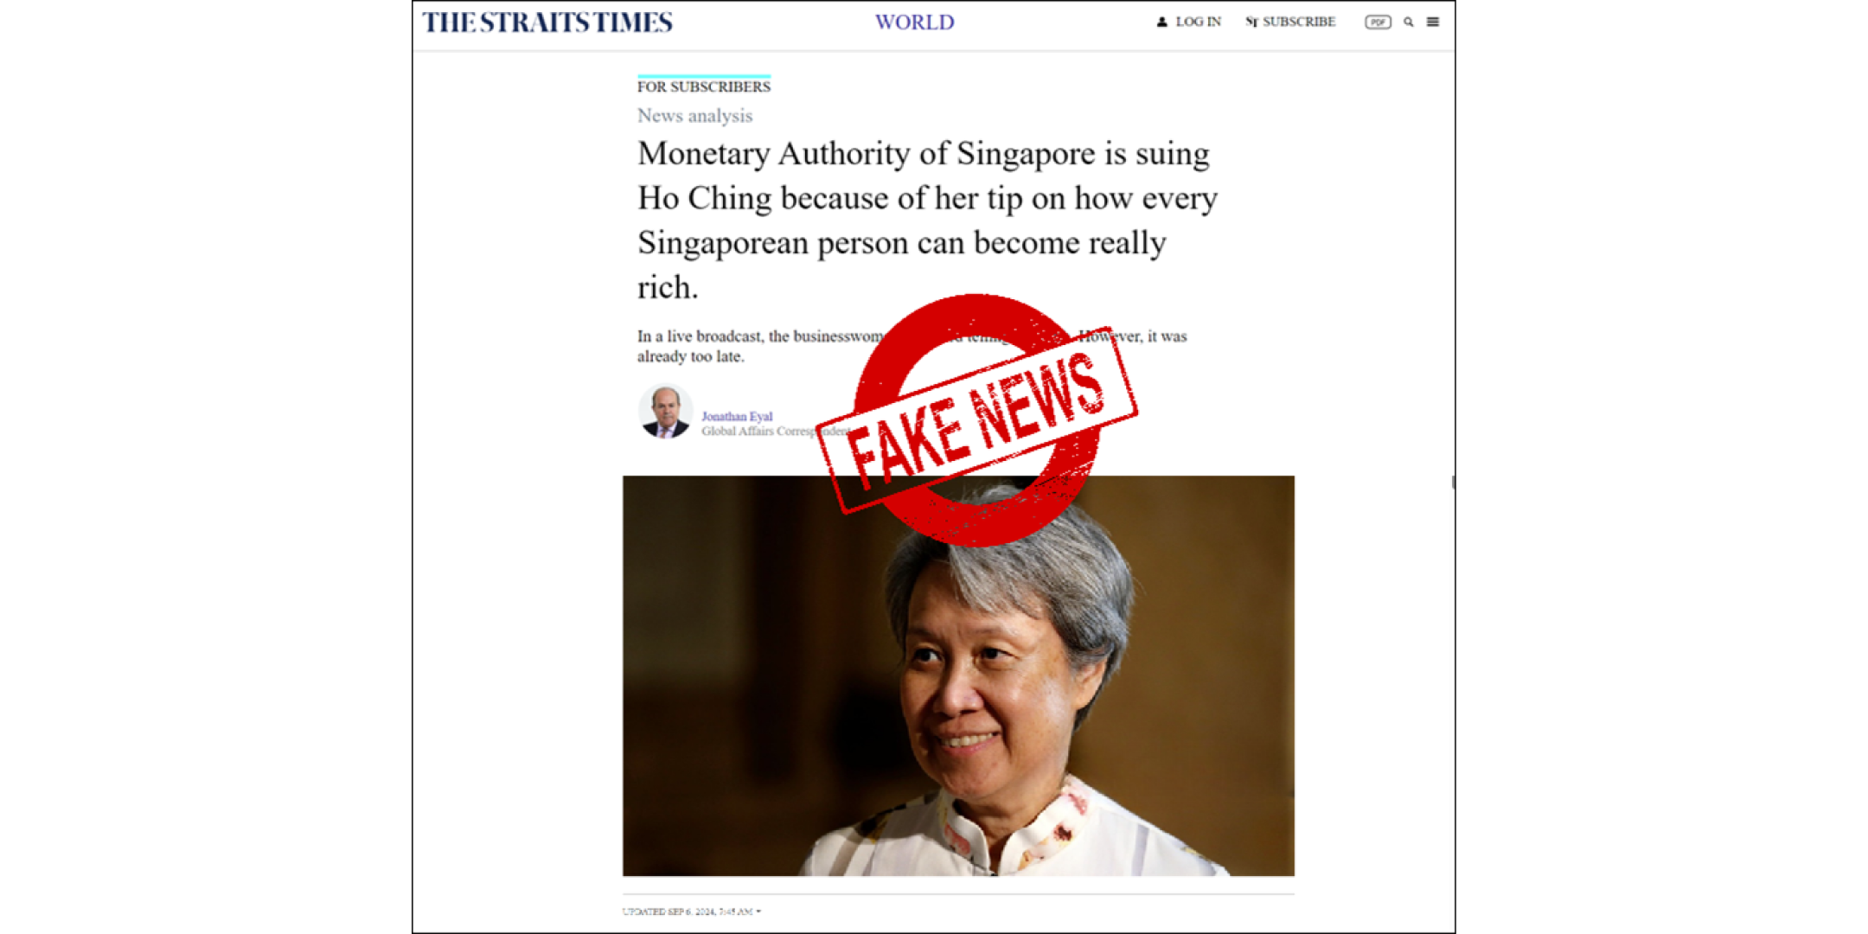Screen dimensions: 1868x934
Task: Expand the updated date dropdown arrow
Action: (758, 912)
